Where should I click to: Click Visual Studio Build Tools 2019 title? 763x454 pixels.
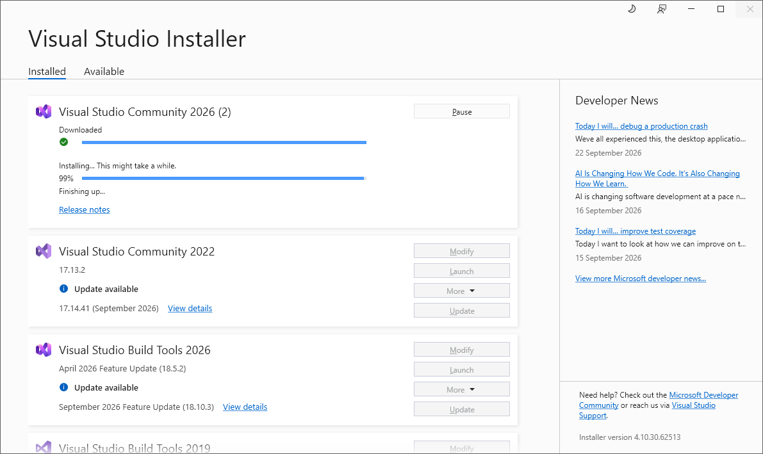[135, 448]
